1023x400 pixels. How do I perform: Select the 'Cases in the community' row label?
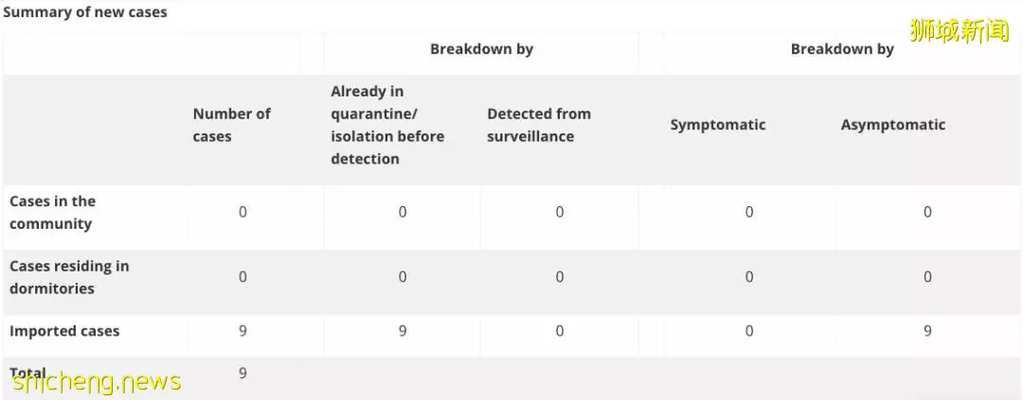point(52,213)
